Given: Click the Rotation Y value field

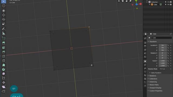Looking at the screenshot, I should (163, 56).
